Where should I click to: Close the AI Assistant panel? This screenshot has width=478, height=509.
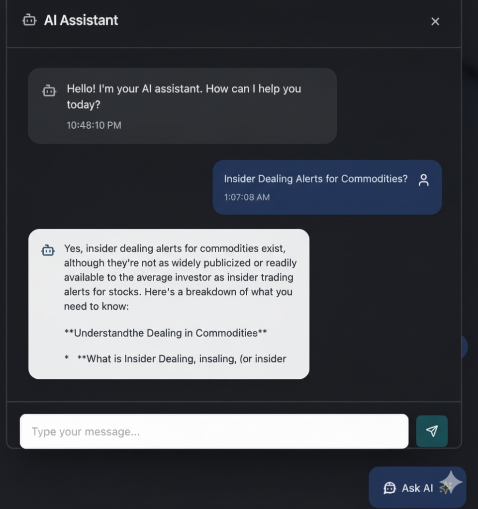coord(435,21)
